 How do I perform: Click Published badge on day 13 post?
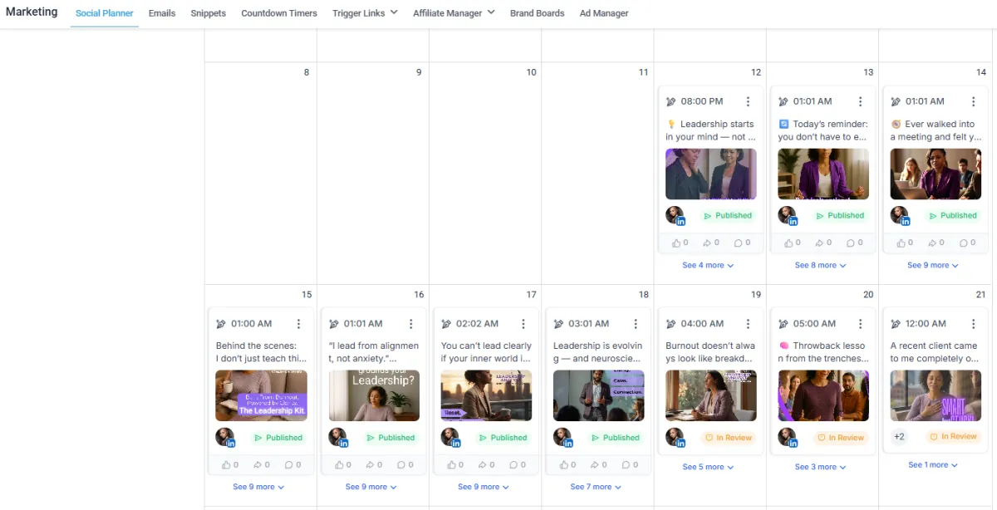tap(839, 216)
